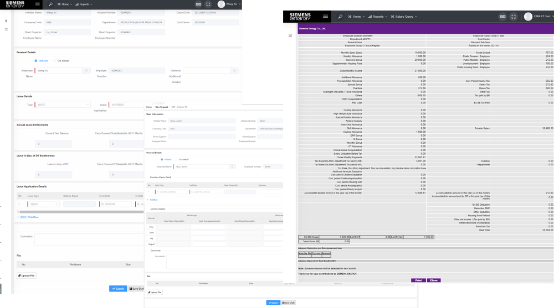Open hamburger menu in leave request window
Image resolution: width=554 pixels, height=308 pixels.
(38, 4)
